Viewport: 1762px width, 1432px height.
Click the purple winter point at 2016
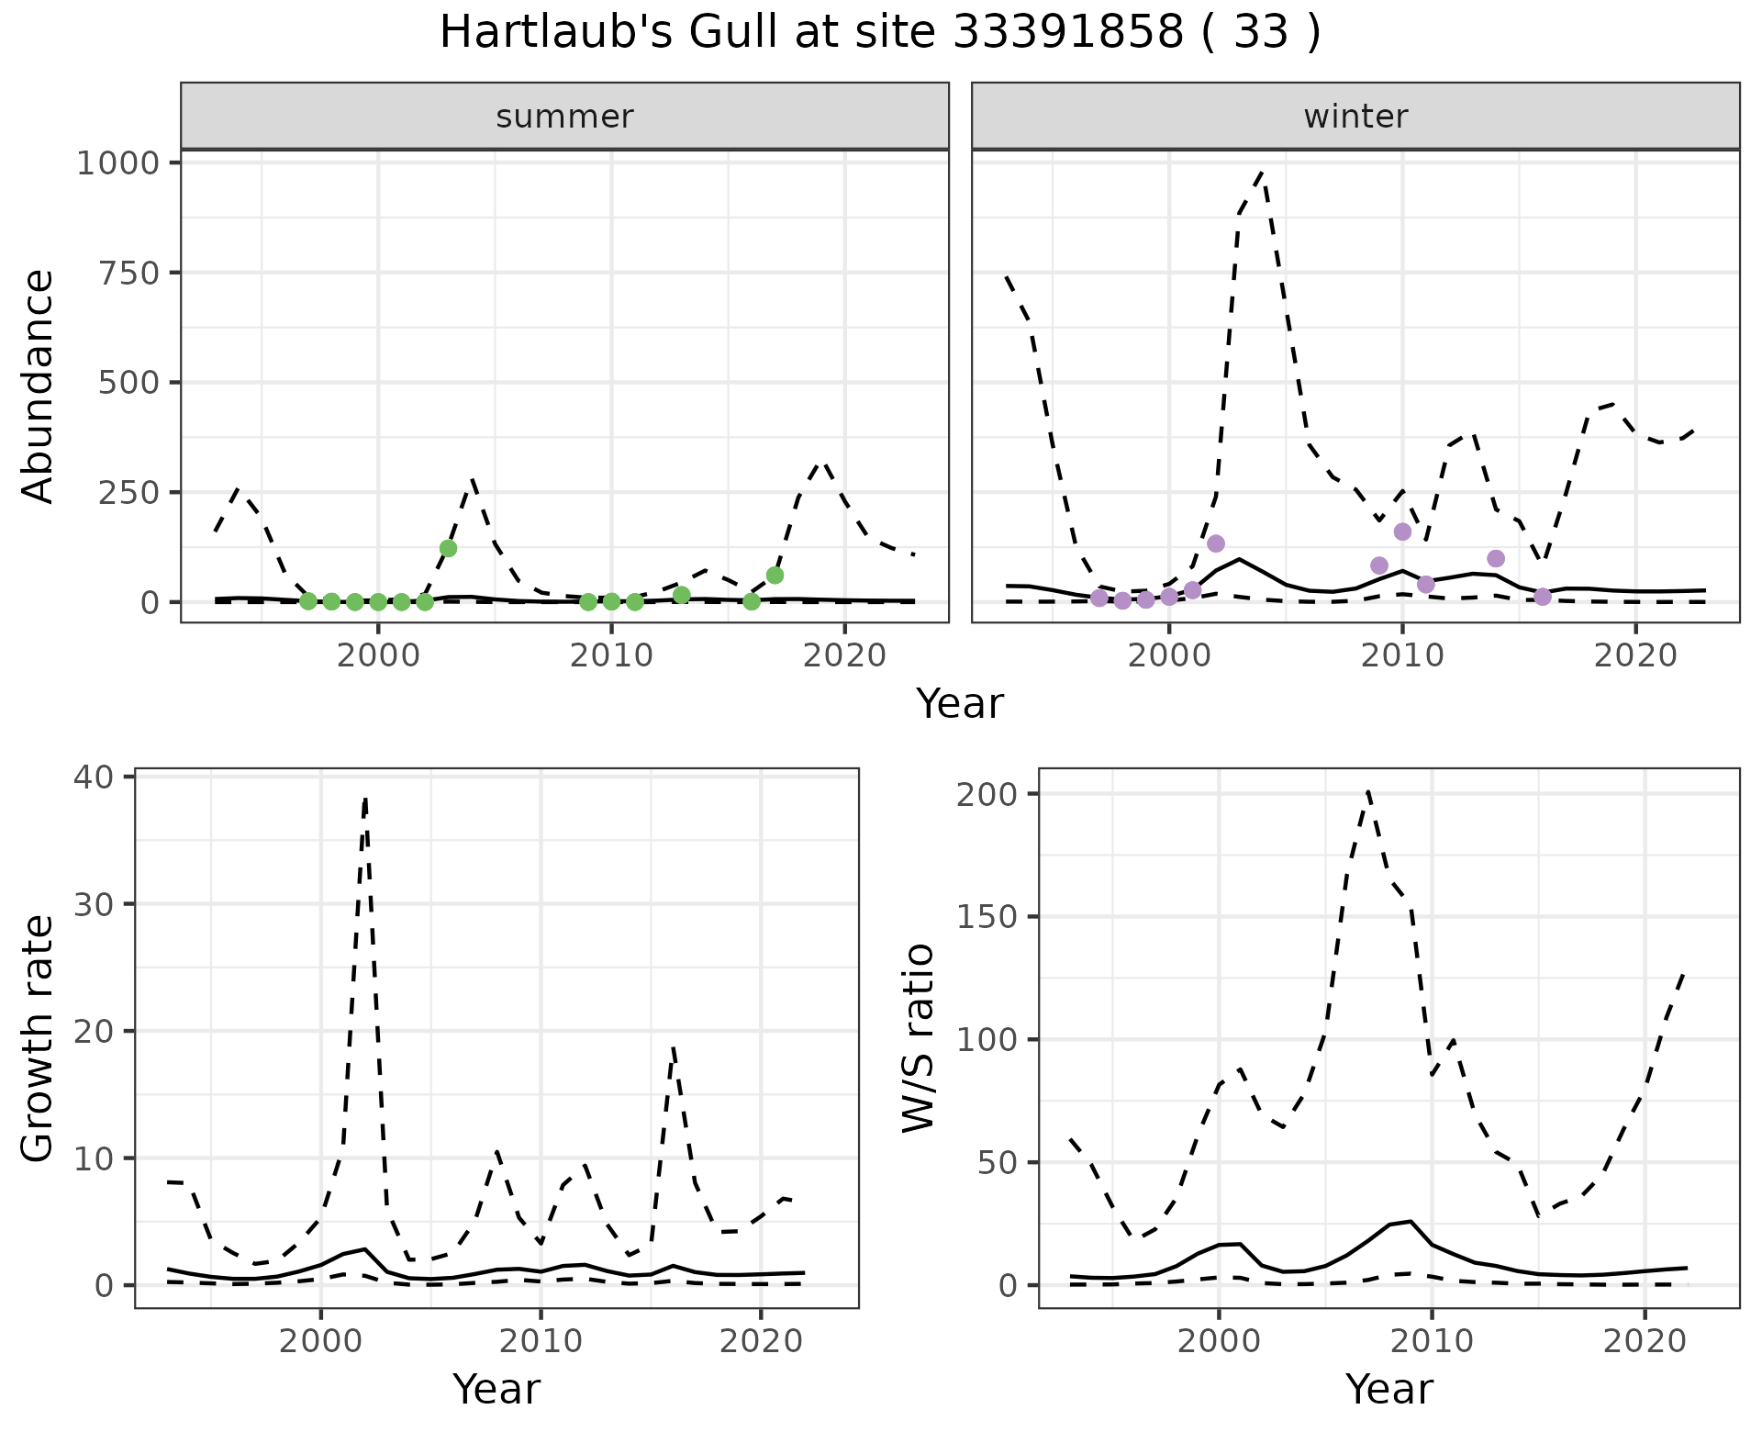pos(1543,597)
